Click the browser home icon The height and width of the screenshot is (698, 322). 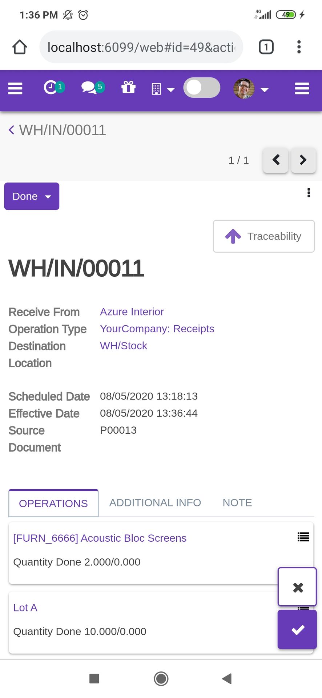(20, 47)
